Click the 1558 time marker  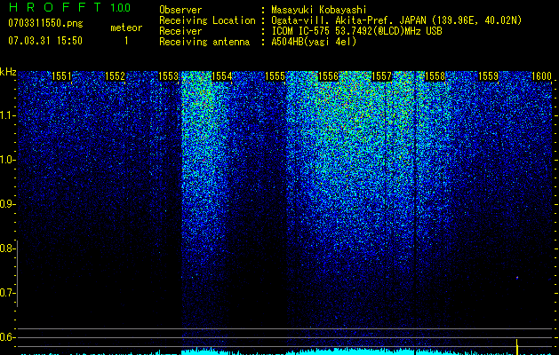pyautogui.click(x=435, y=76)
